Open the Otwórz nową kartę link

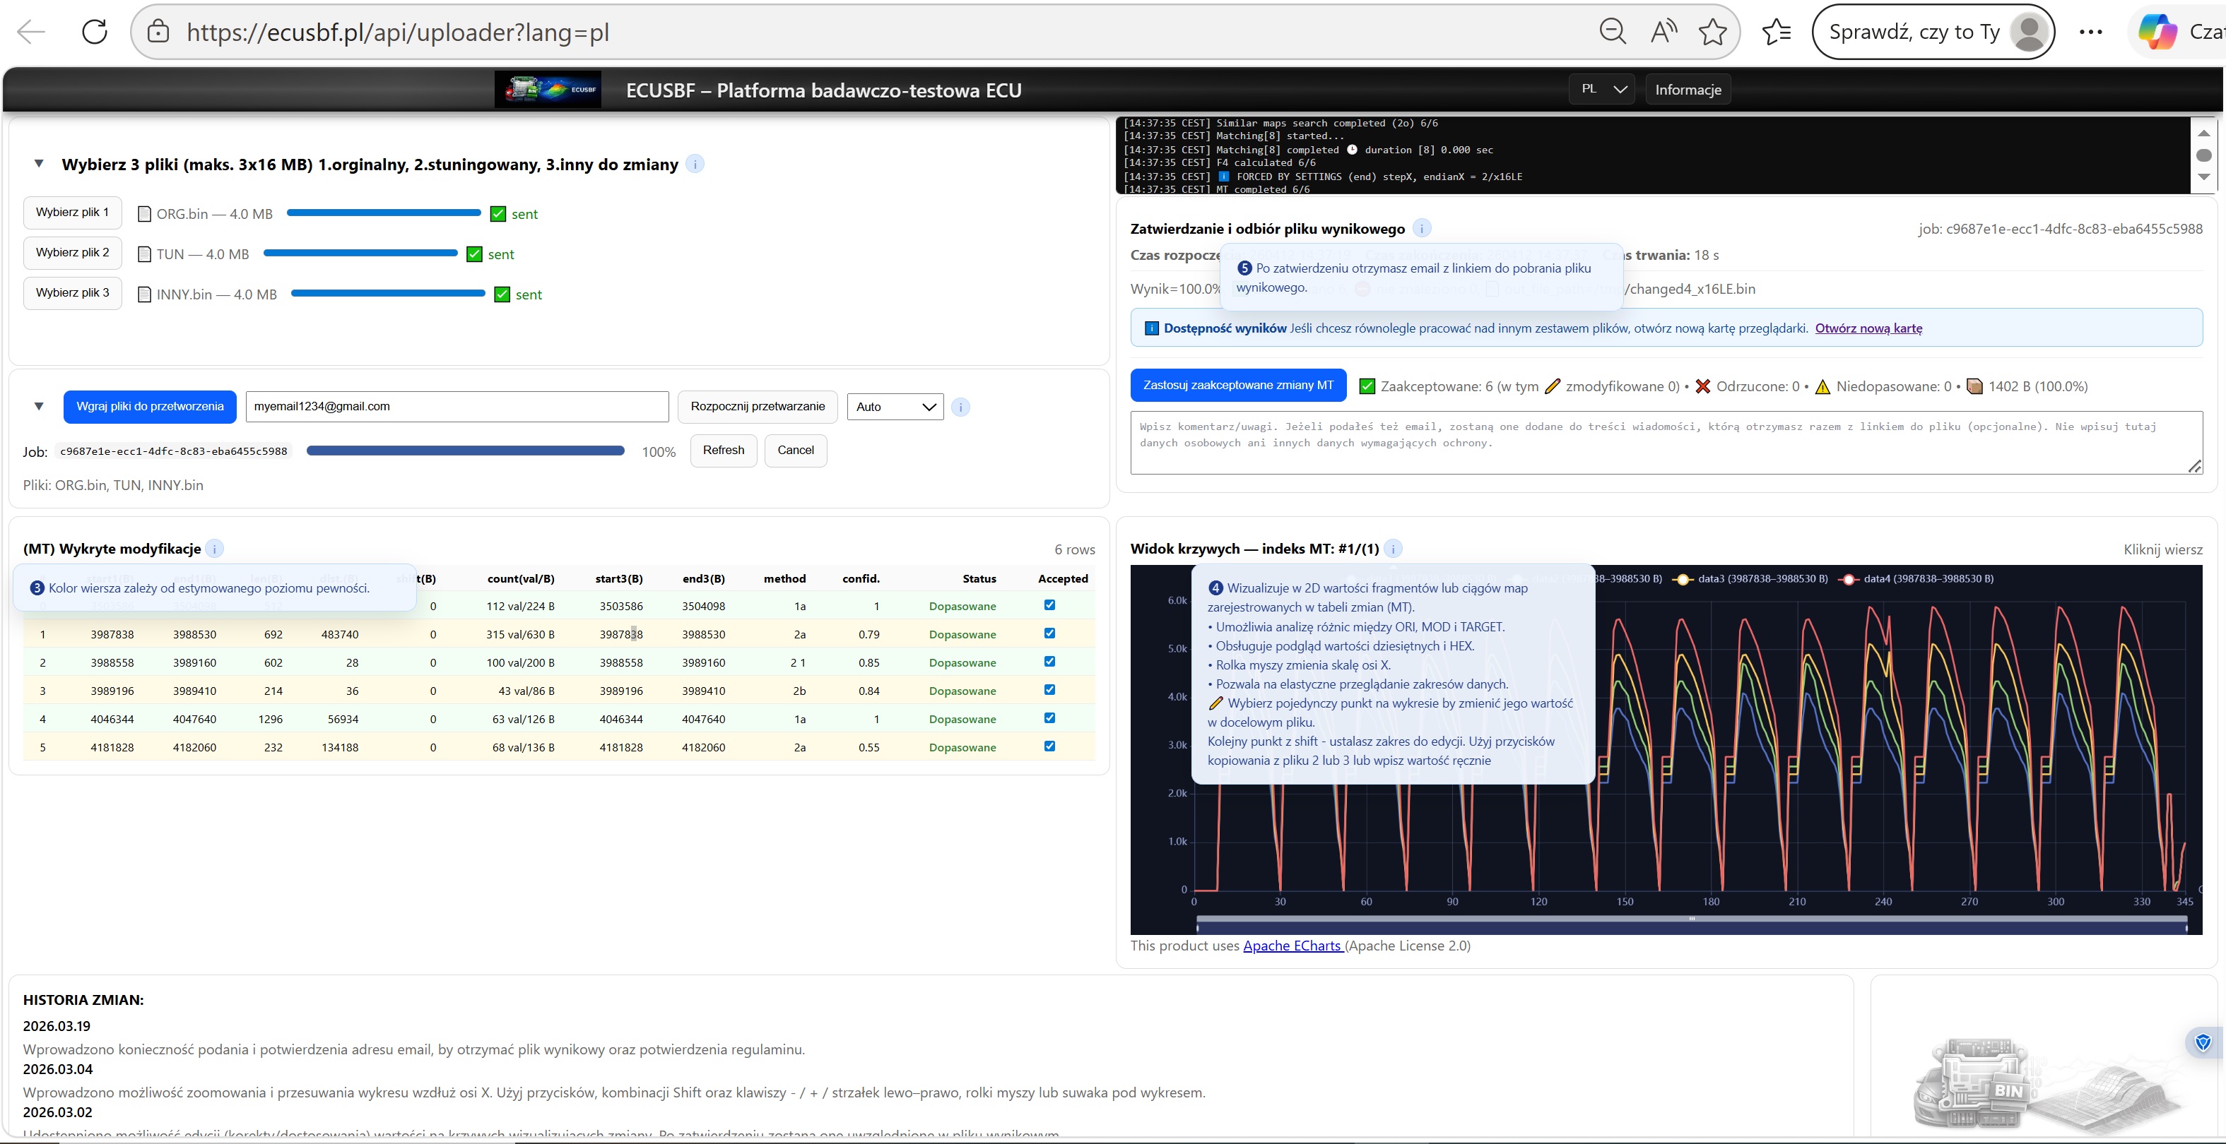(1868, 329)
